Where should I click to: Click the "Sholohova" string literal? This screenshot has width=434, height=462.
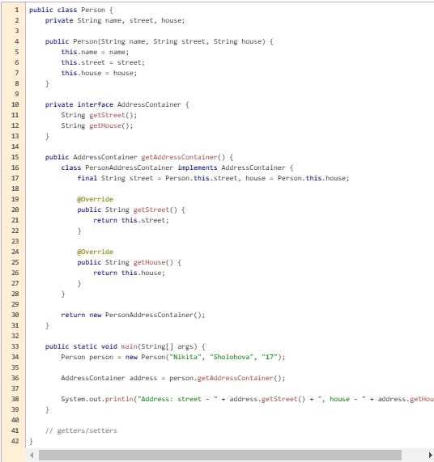(x=232, y=357)
